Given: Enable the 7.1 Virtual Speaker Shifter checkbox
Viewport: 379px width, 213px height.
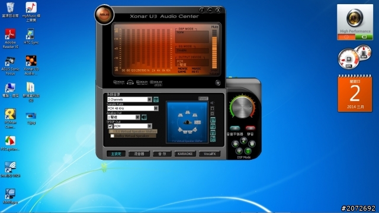Looking at the screenshot, I should (x=111, y=131).
